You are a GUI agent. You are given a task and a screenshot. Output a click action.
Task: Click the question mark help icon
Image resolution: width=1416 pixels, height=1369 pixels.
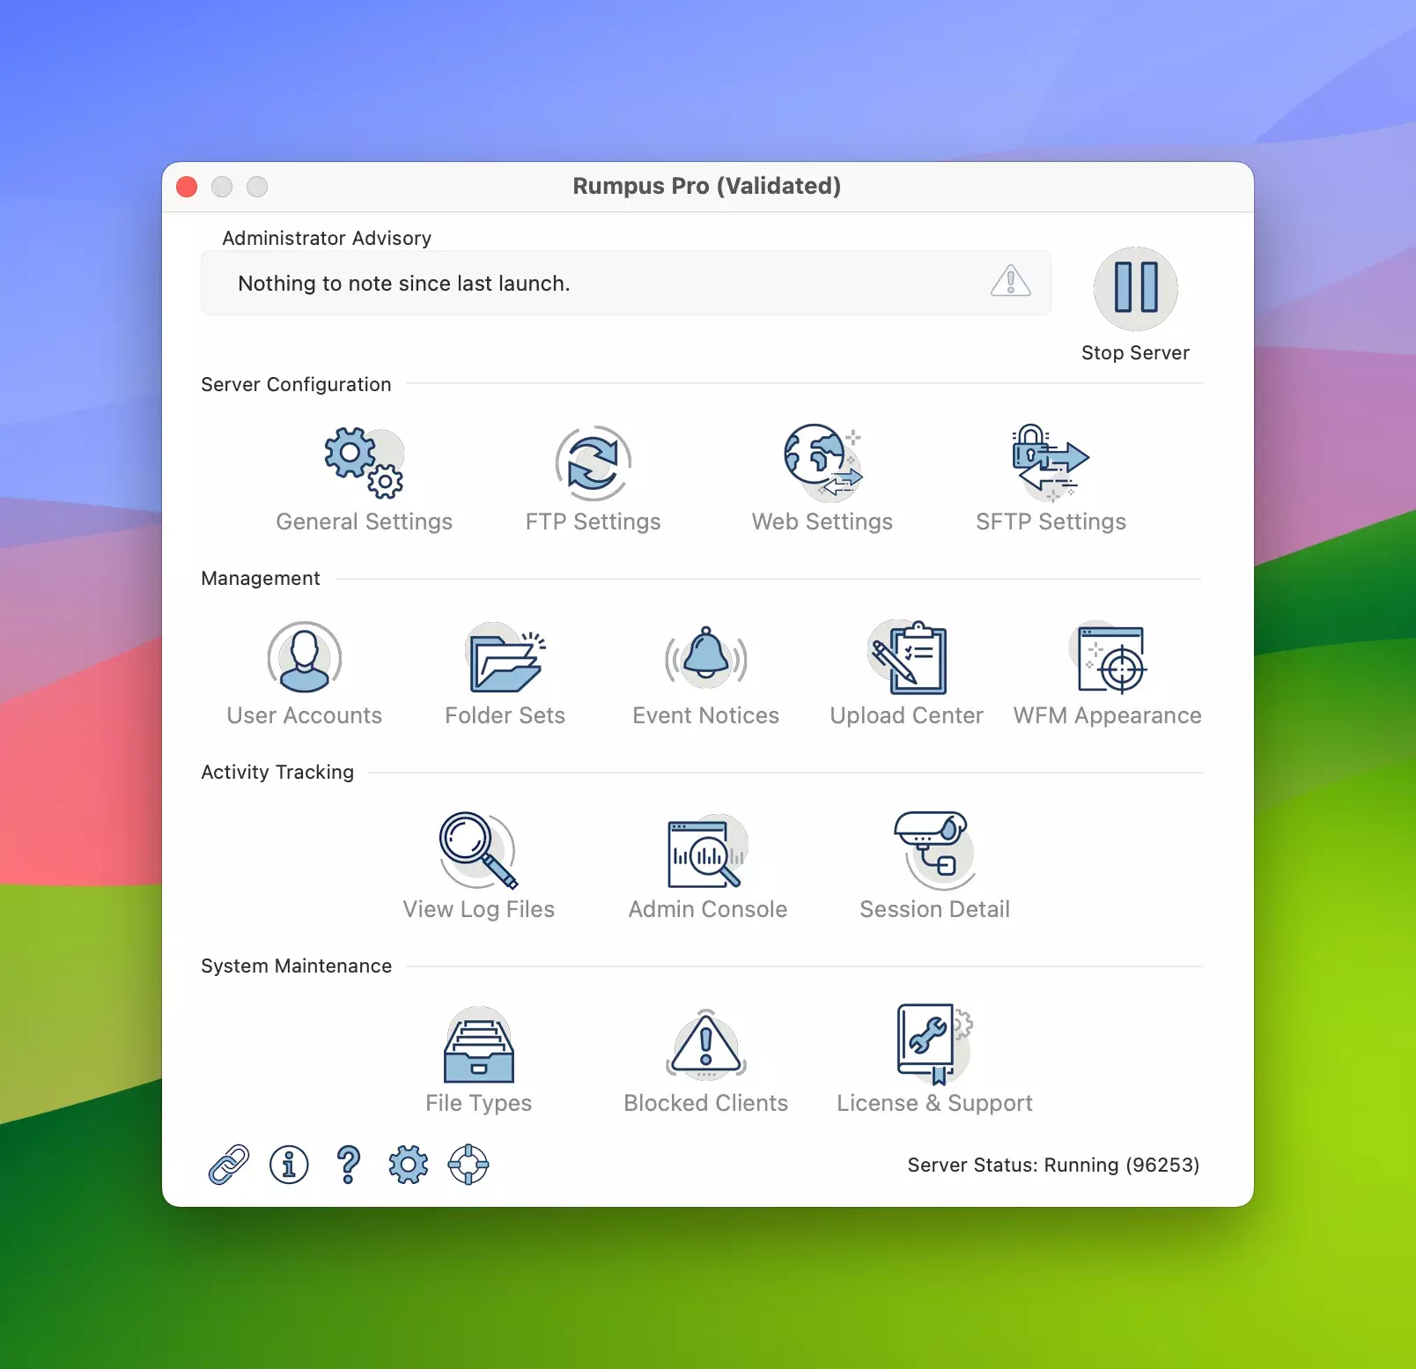click(x=349, y=1165)
